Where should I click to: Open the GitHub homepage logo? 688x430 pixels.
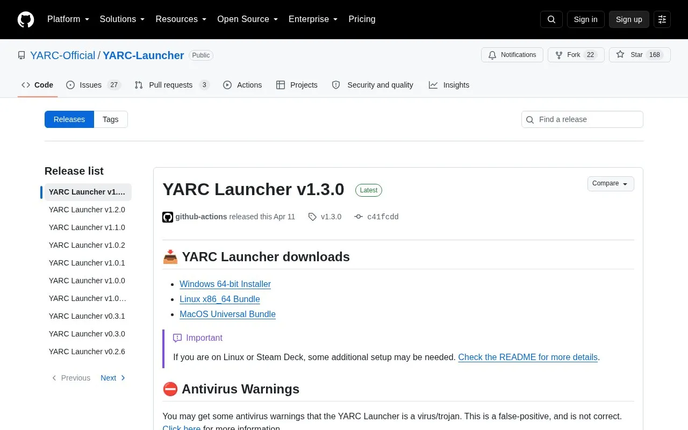click(26, 19)
